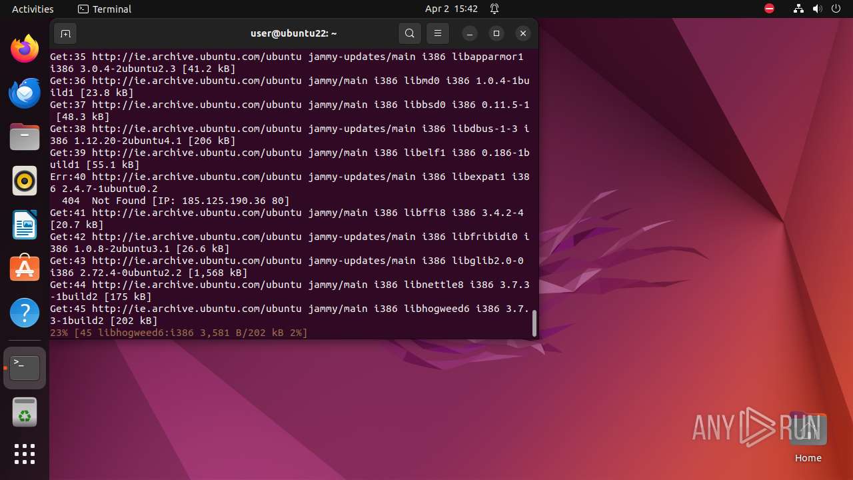Viewport: 853px width, 480px height.
Task: Click the 'Get:37' libbsd0 line
Action: pyautogui.click(x=290, y=111)
